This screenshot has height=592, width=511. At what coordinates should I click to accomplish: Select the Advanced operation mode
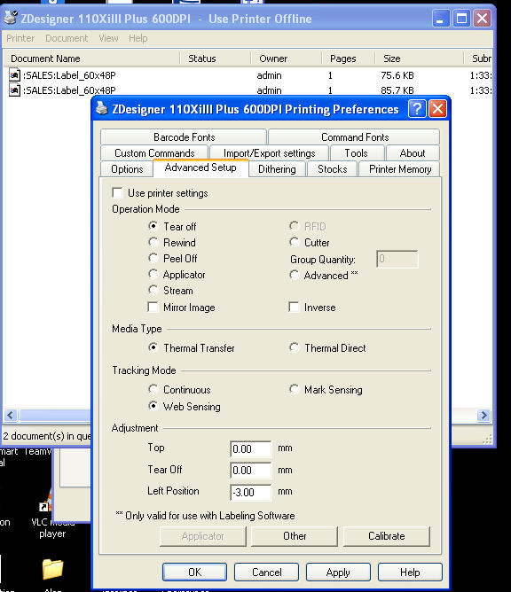coord(294,275)
